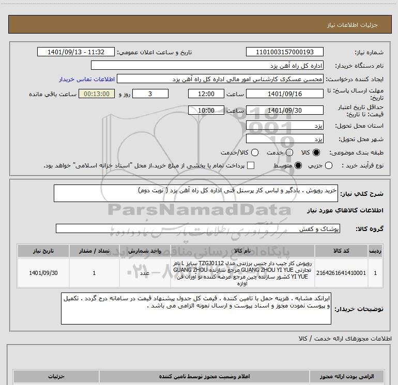Click the buyer organization name field
Image resolution: width=398 pixels, height=385 pixels.
[207, 65]
